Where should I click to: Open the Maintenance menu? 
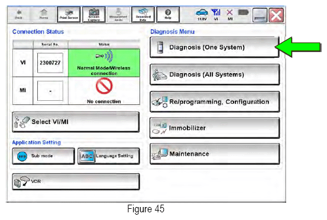[x=215, y=154]
